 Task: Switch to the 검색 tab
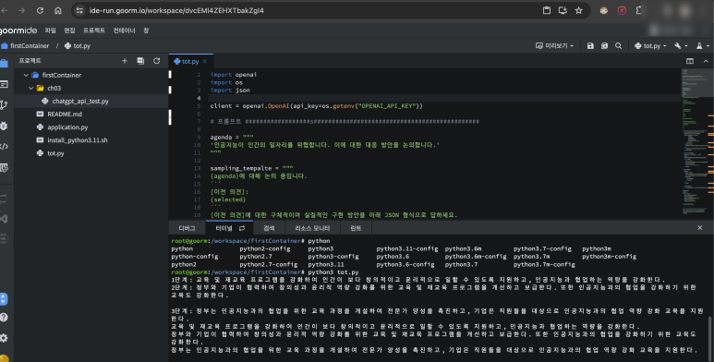coord(269,228)
